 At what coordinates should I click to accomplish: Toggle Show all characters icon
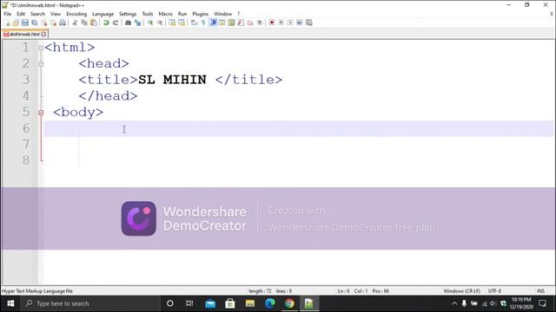click(x=203, y=23)
